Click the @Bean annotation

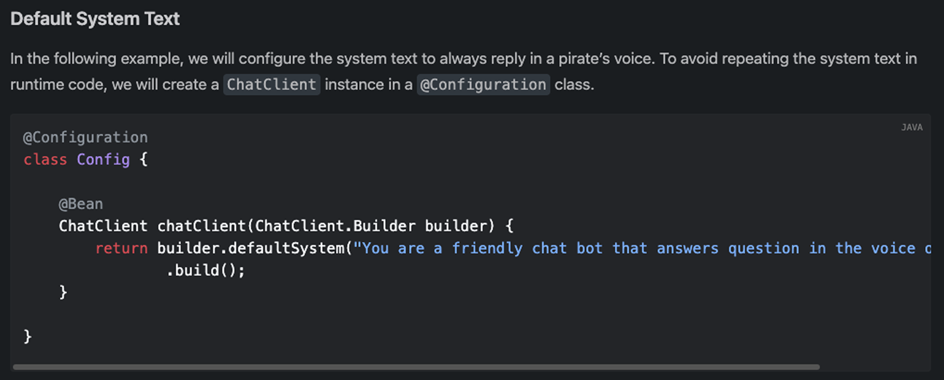tap(81, 204)
